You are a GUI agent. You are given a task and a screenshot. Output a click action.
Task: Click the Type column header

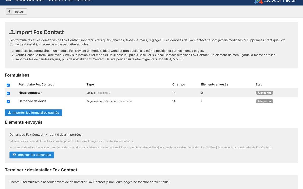90,84
